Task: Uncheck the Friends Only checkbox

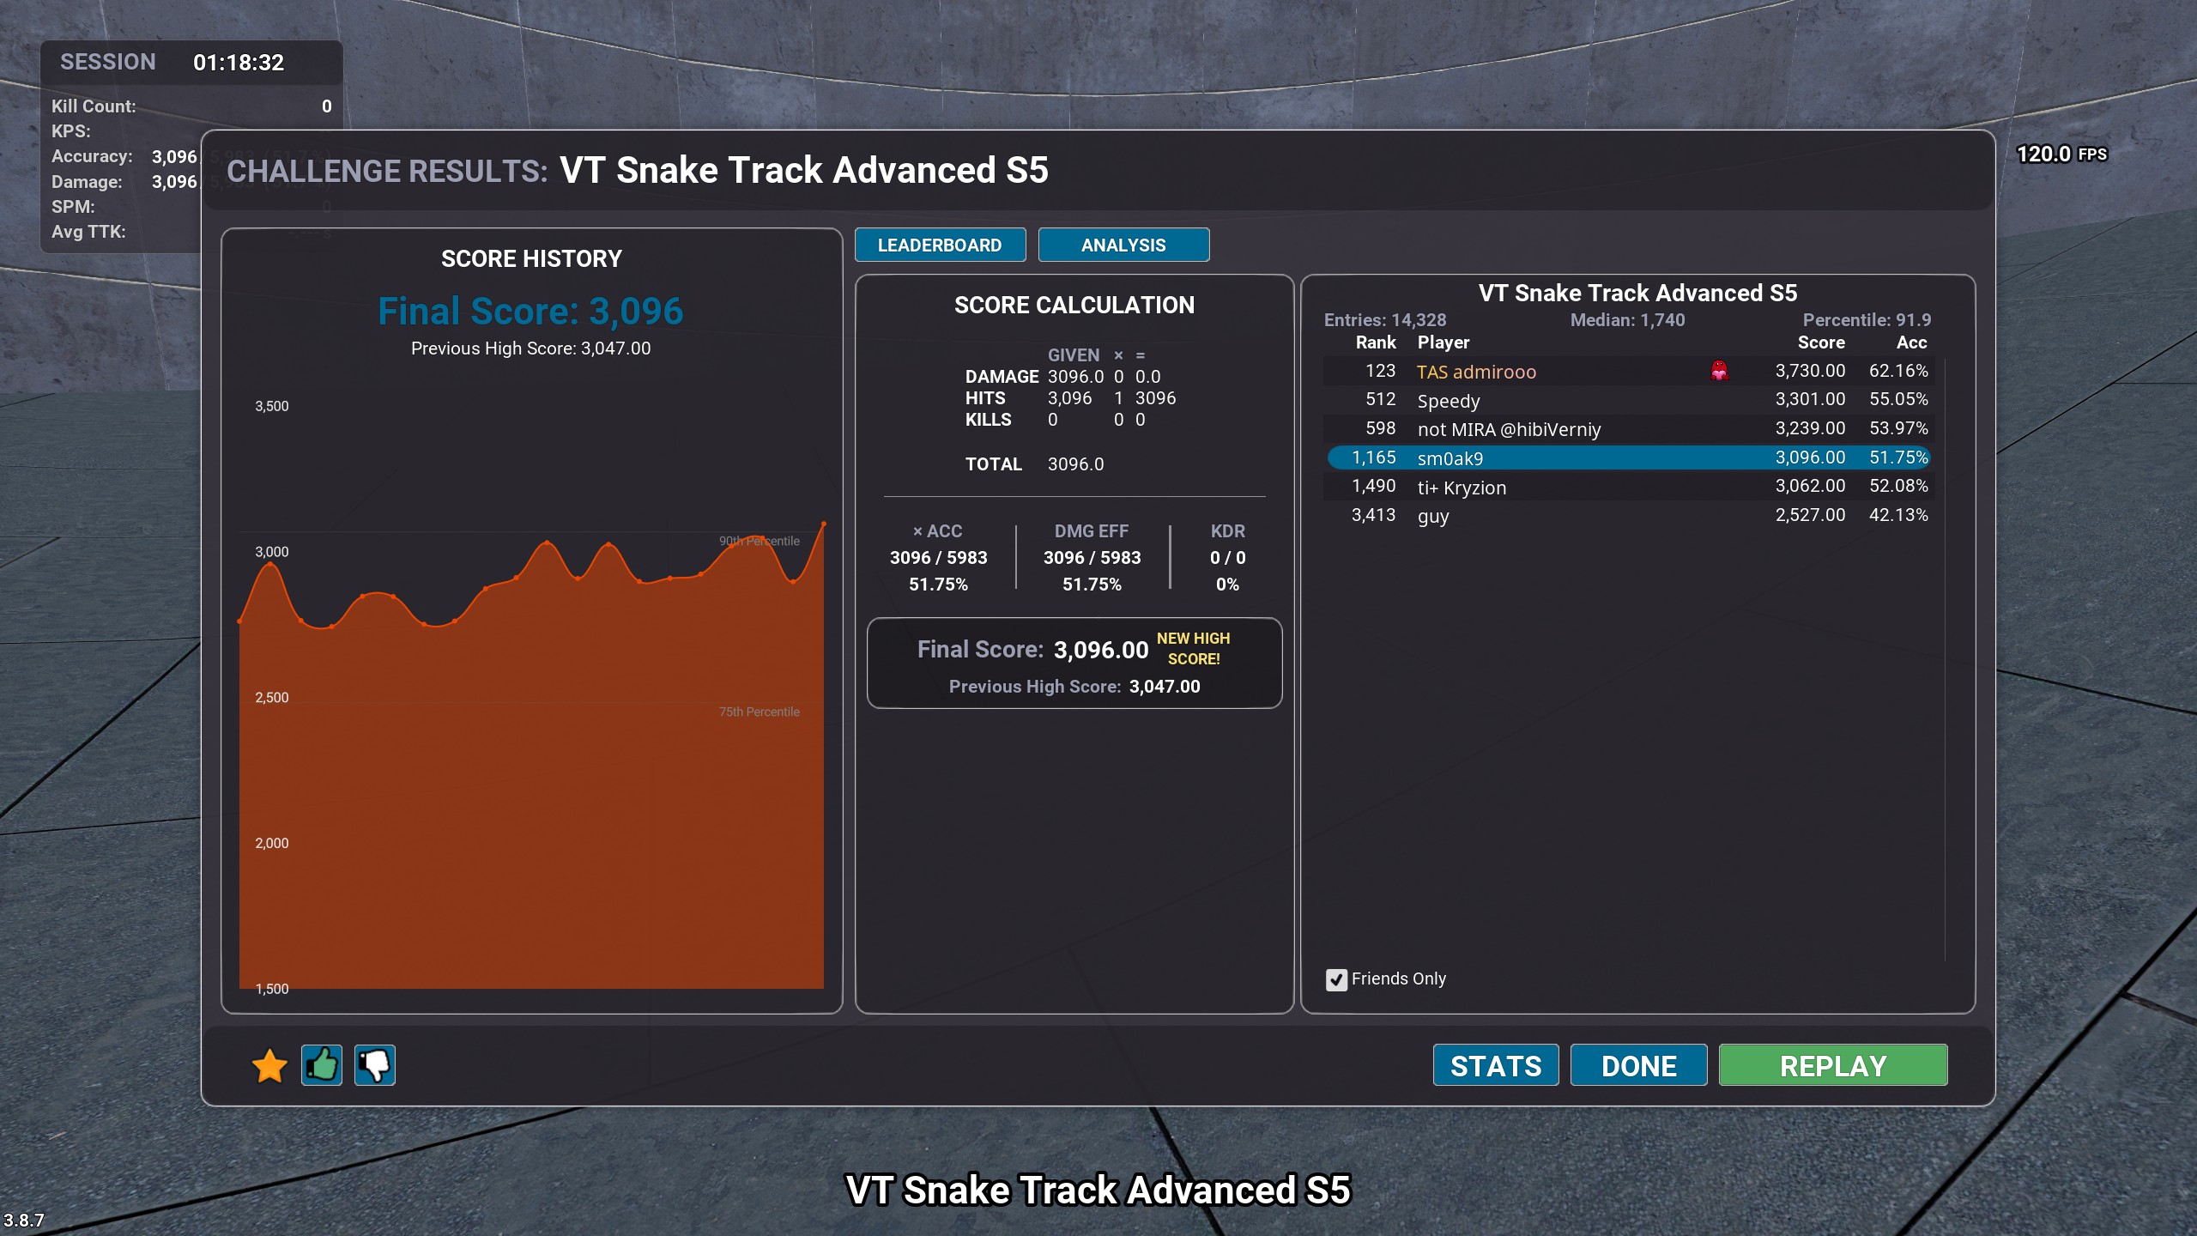Action: click(x=1336, y=979)
